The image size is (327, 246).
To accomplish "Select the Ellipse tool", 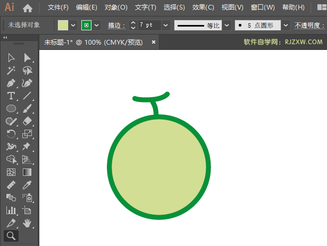I will (11, 108).
